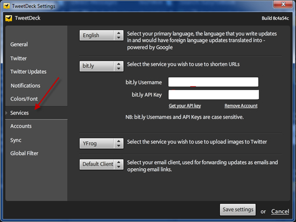Screen dimensions: 296x222
Task: Switch to the Accounts tab
Action: click(21, 126)
